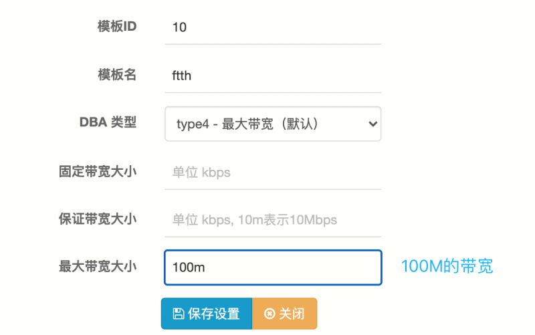Viewport: 535px width, 335px height.
Task: Focus the 模板ID input field
Action: coord(273,27)
